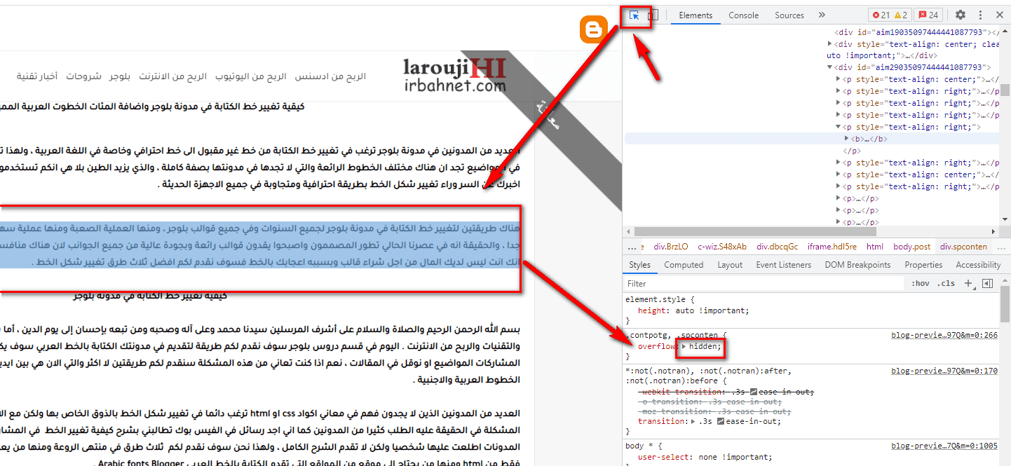Toggle the :hov element state panel
Viewport: 1011px width, 466px height.
[x=920, y=284]
